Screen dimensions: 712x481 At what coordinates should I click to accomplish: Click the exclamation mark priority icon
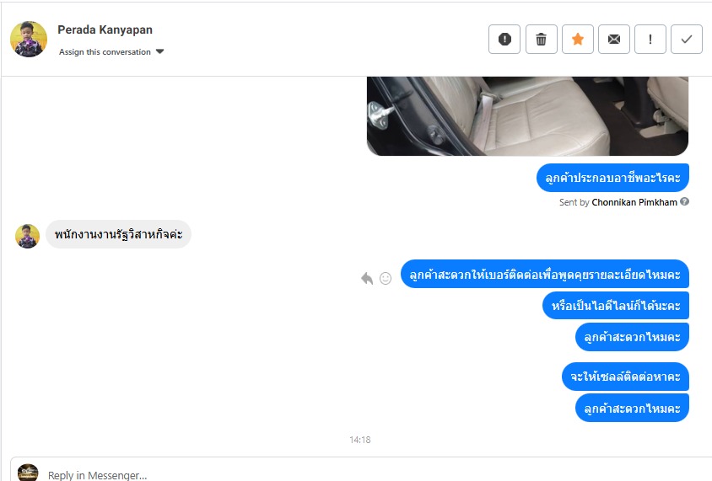(650, 40)
